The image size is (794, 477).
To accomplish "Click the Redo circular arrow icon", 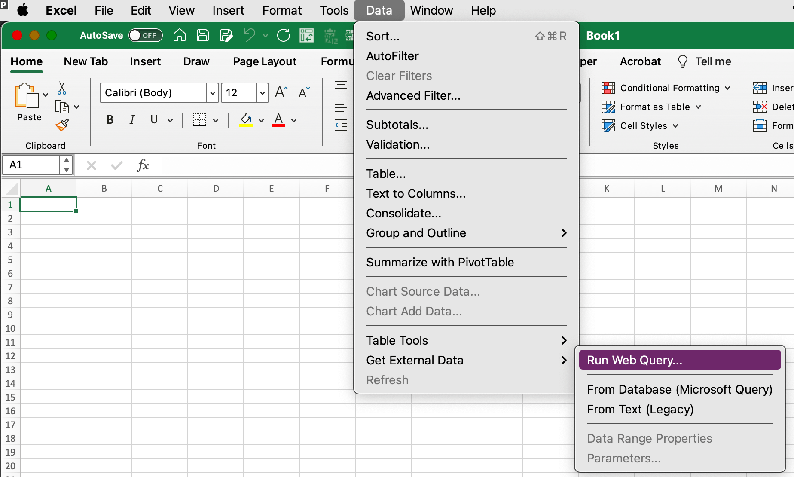I will [x=284, y=35].
